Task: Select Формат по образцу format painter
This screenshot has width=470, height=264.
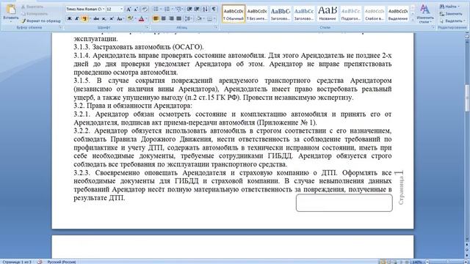Action: pyautogui.click(x=41, y=21)
